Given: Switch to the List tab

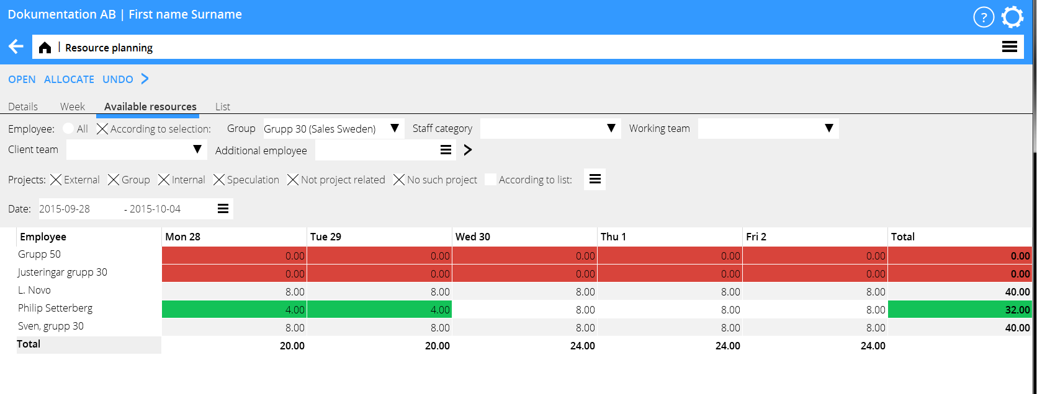Looking at the screenshot, I should (x=222, y=107).
